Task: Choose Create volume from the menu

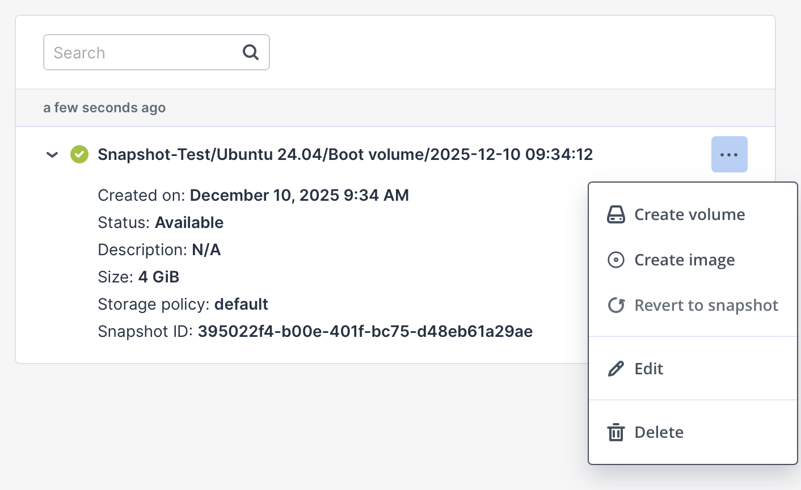Action: point(689,214)
